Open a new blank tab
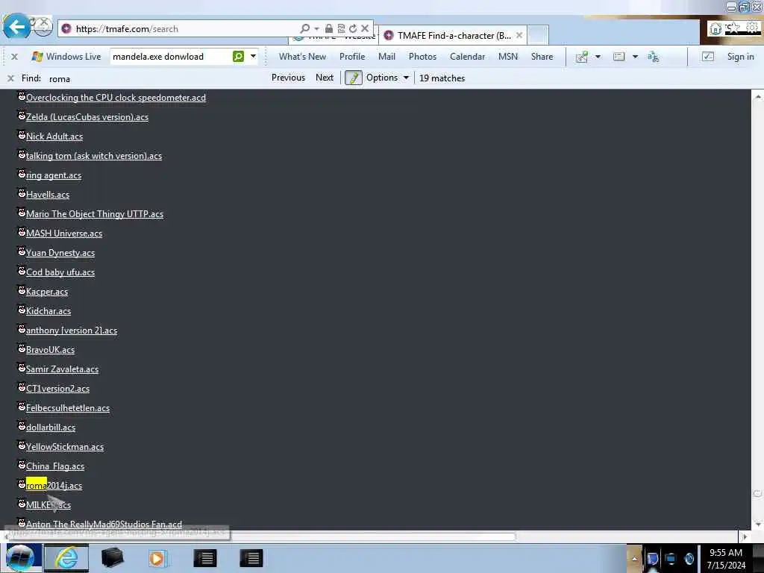The image size is (764, 573). point(538,36)
